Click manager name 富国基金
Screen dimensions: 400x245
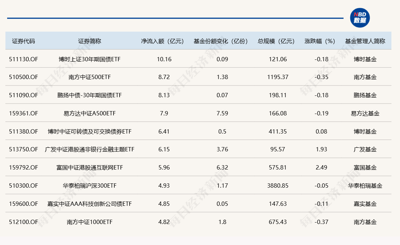tap(365, 167)
